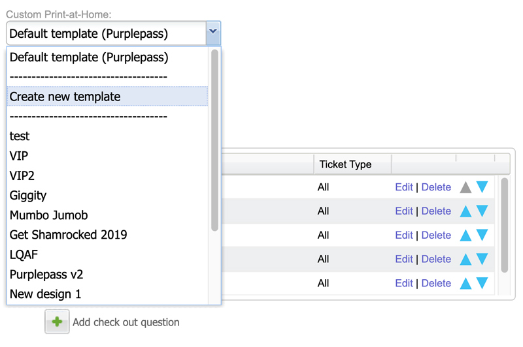523x347 pixels.
Task: Click Edit in the fourth question row
Action: [x=404, y=259]
